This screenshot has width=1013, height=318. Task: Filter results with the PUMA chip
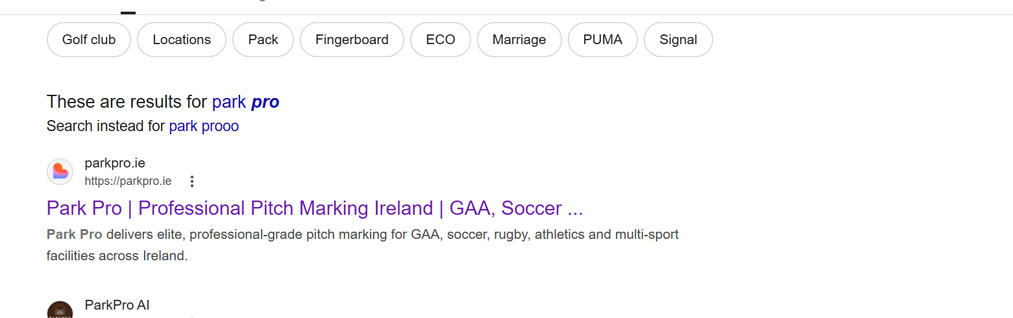(x=602, y=40)
